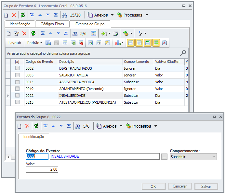Select Identificação tab in the 0022 dialog
226x194 pixels.
34,137
